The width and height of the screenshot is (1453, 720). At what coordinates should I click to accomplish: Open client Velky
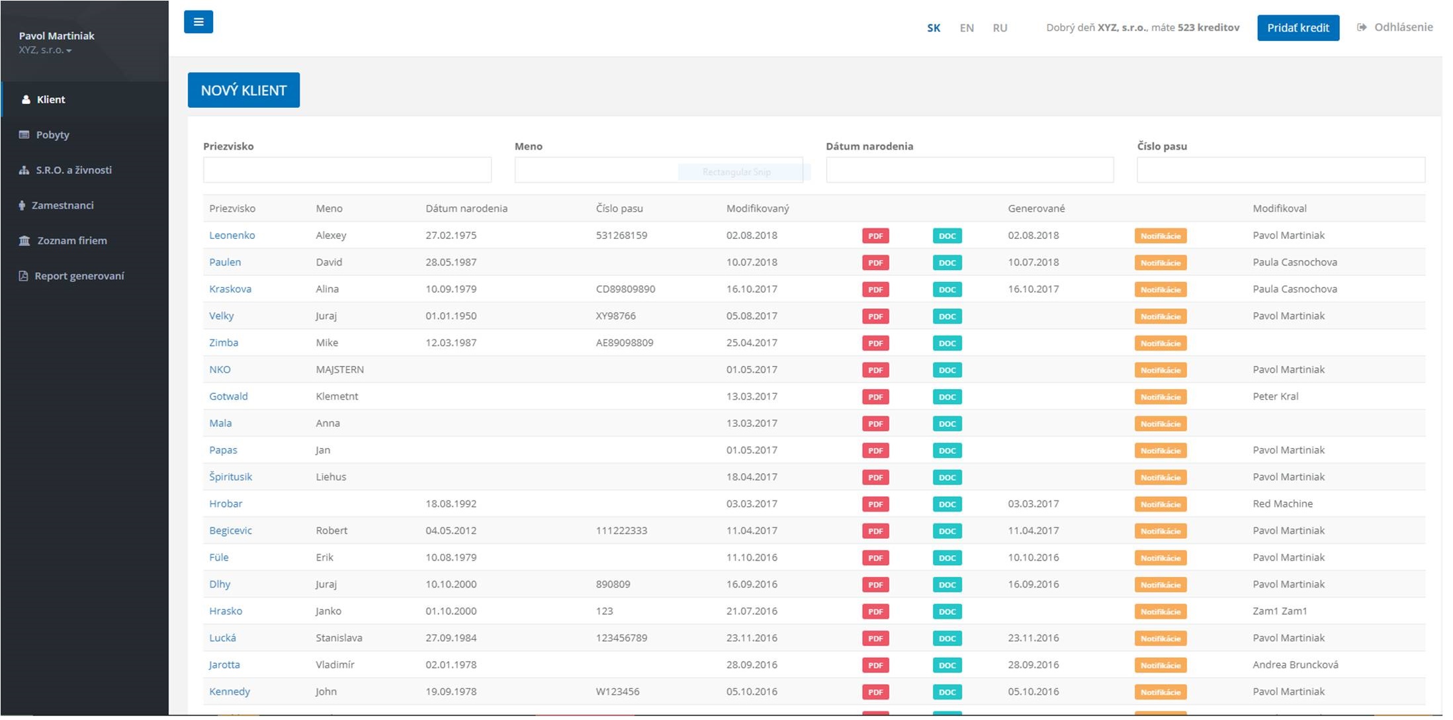tap(221, 316)
